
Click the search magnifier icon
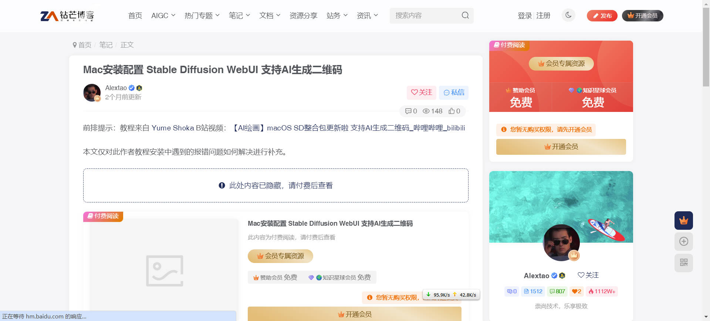tap(465, 16)
